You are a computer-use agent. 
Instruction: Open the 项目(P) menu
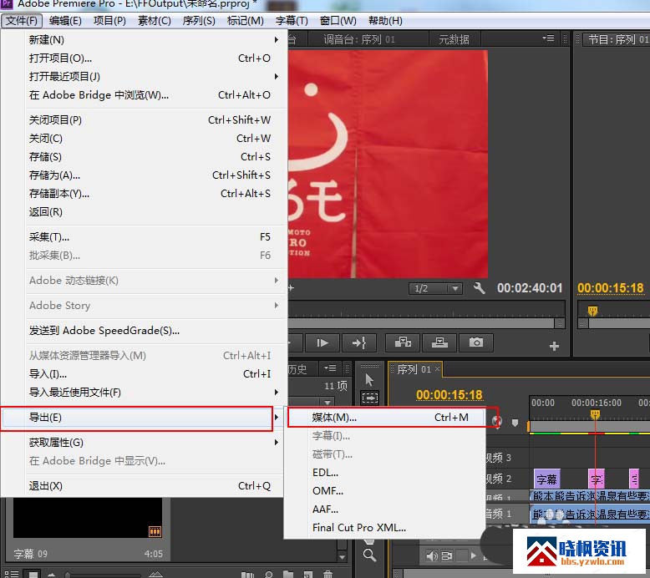pyautogui.click(x=109, y=21)
